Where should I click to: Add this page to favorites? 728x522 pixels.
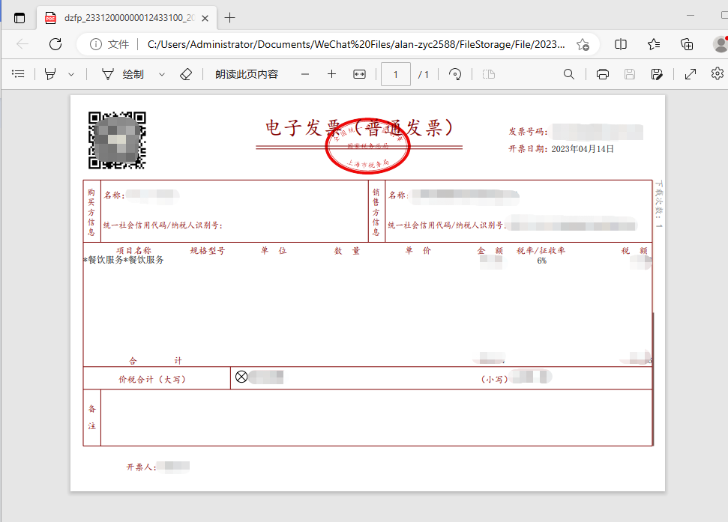[583, 44]
